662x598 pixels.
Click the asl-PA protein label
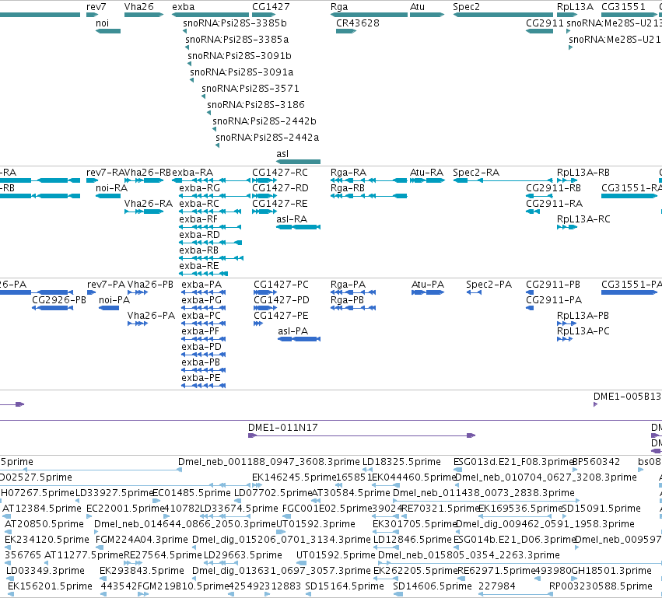pos(292,330)
